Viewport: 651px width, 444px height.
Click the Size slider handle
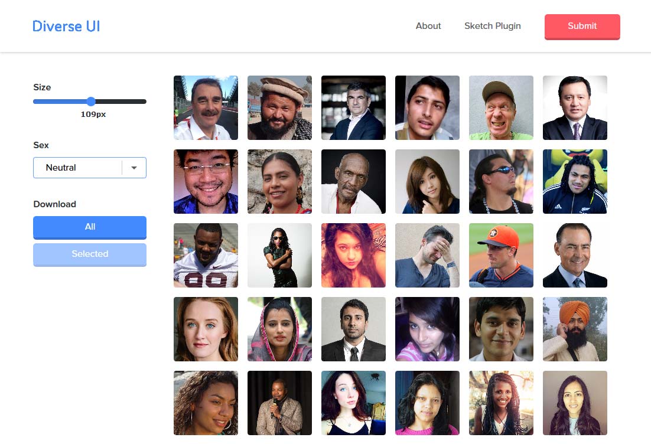[90, 101]
